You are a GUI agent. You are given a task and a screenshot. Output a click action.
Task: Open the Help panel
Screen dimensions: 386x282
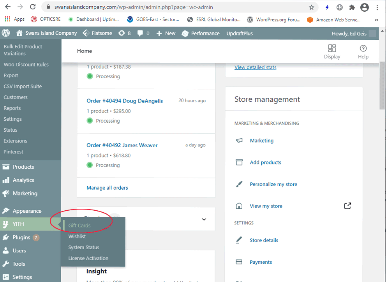(x=363, y=51)
